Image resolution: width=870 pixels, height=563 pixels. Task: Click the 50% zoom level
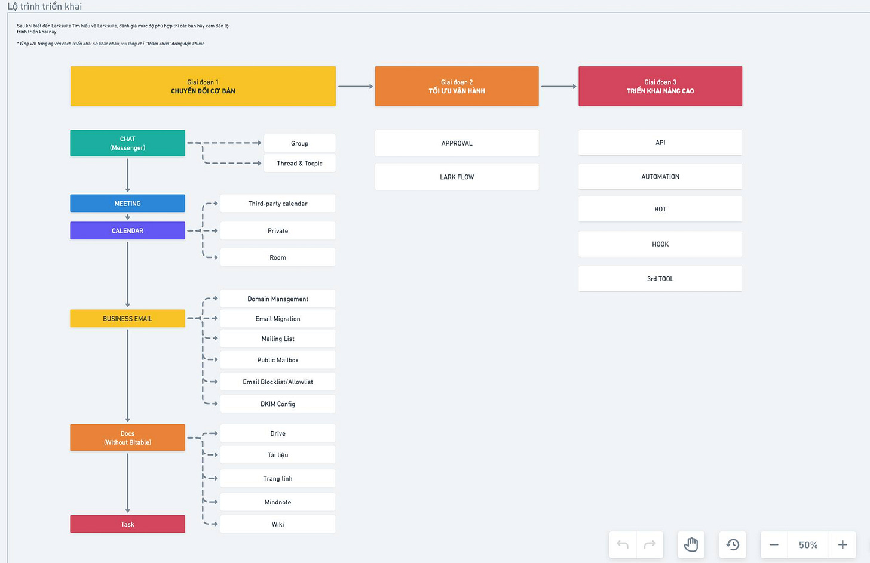(x=808, y=544)
